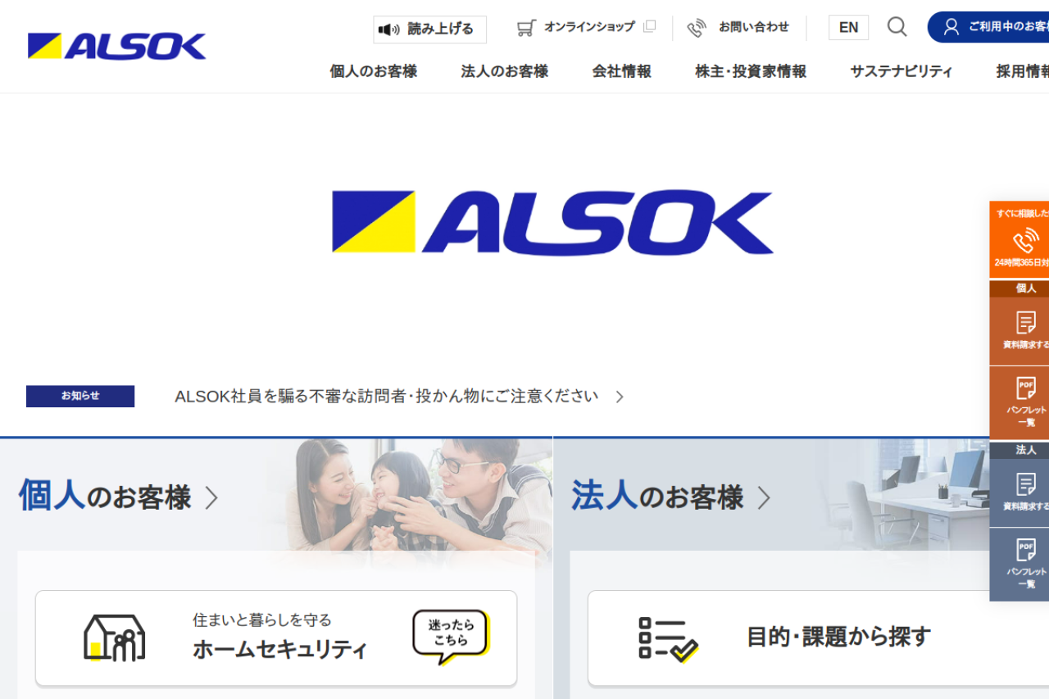Click the checklist icon for 目的・課題から探す
This screenshot has width=1049, height=699.
(x=668, y=638)
